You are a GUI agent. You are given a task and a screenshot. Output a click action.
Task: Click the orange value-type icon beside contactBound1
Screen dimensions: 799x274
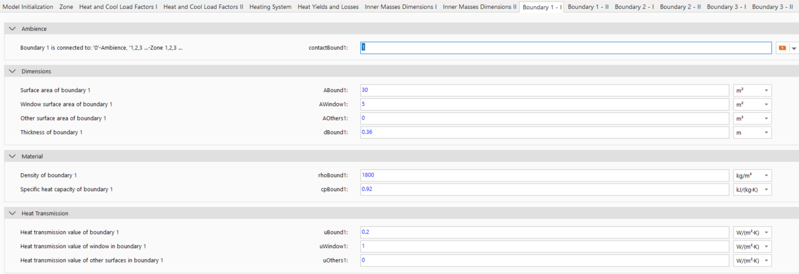tap(782, 48)
